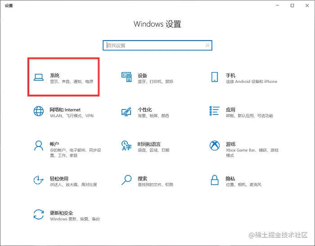The width and height of the screenshot is (315, 246).
Task: Open the 轻松使用 title text
Action: point(59,178)
